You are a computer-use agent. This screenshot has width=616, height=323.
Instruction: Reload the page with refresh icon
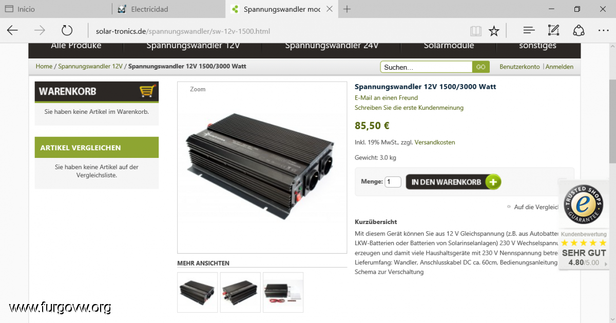point(67,31)
